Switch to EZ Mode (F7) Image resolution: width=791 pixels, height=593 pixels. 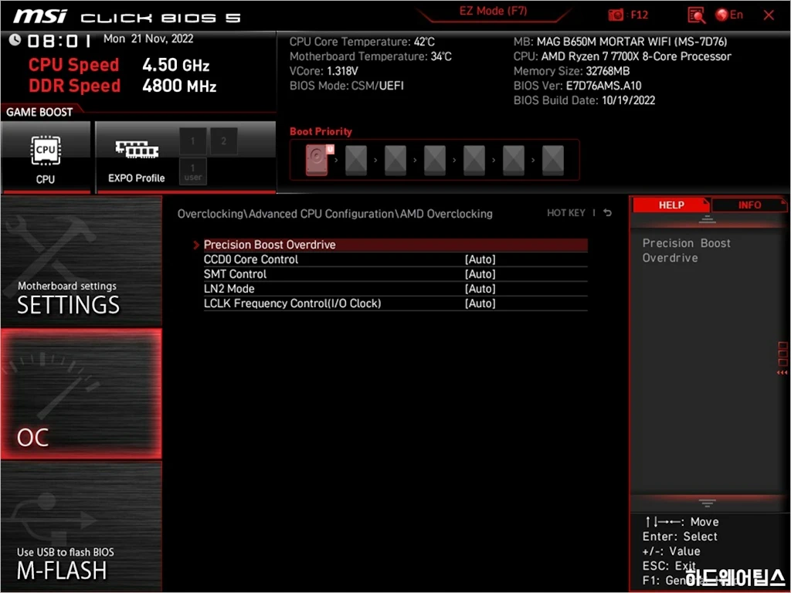coord(493,11)
